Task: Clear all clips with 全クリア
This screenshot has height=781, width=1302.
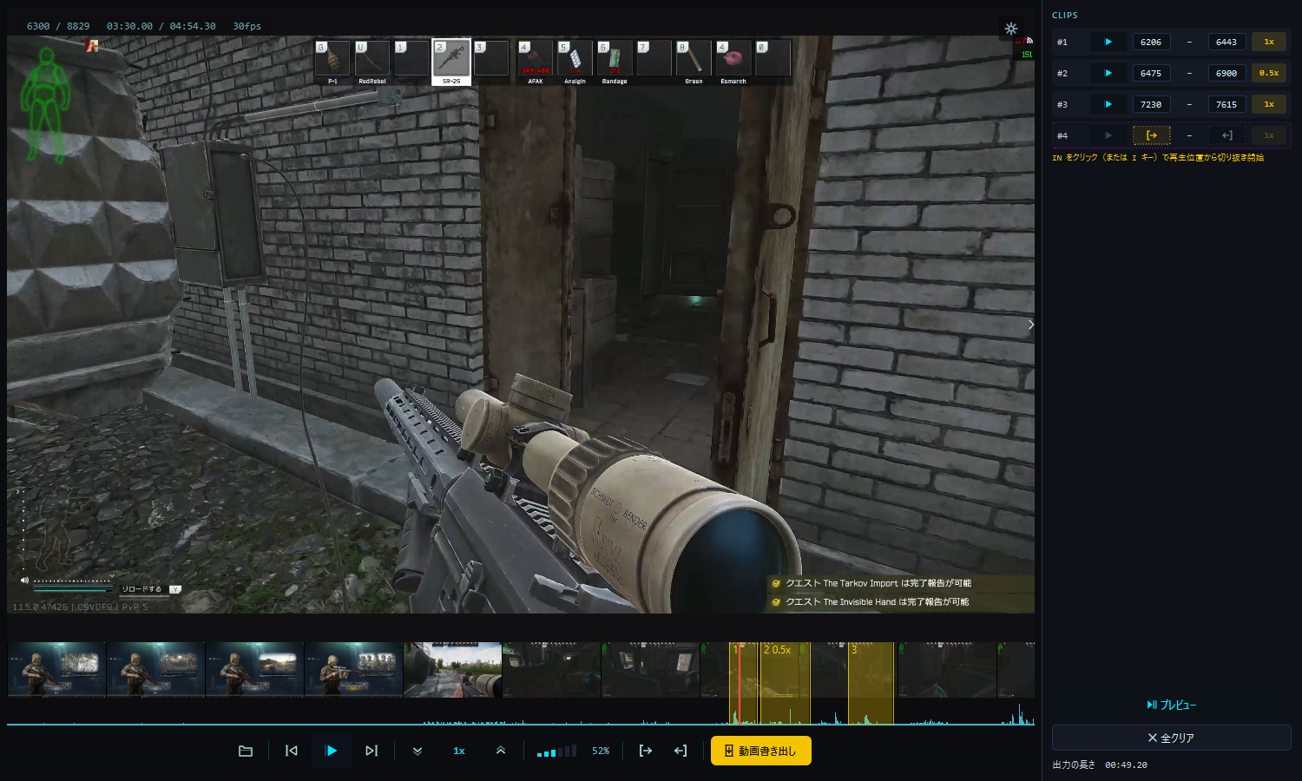Action: point(1171,738)
